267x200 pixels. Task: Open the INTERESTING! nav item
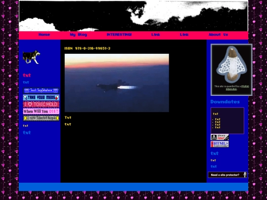coord(119,35)
